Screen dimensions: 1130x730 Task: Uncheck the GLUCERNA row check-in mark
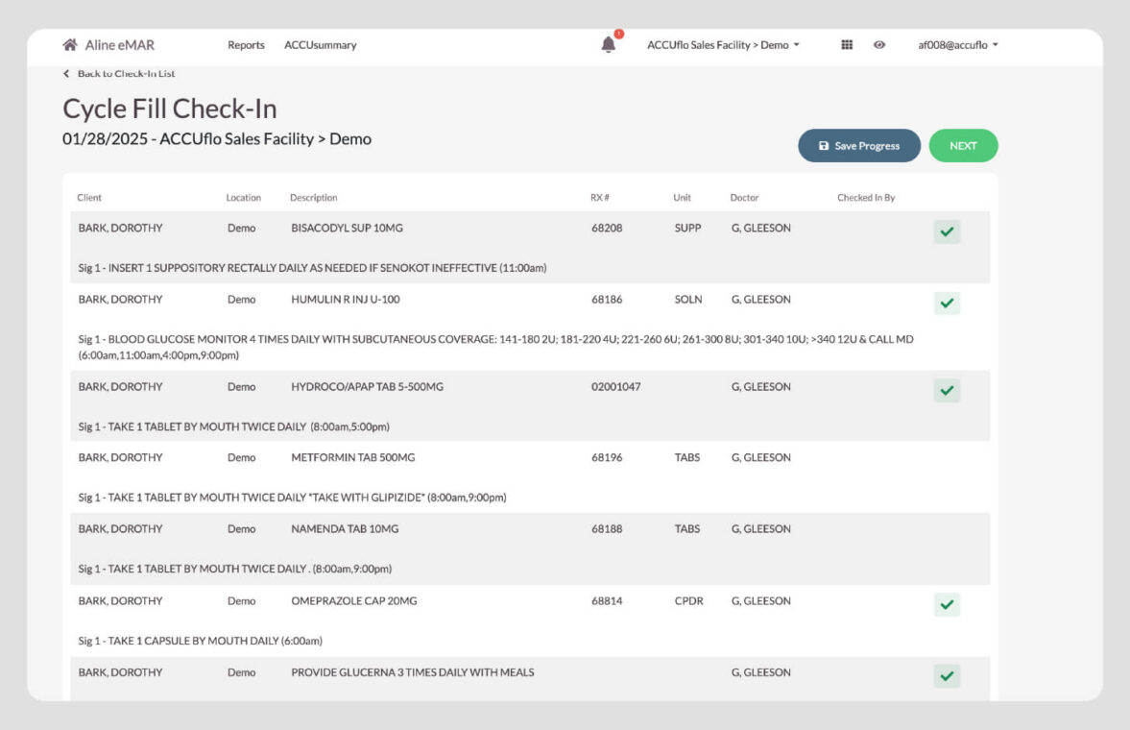pyautogui.click(x=947, y=675)
